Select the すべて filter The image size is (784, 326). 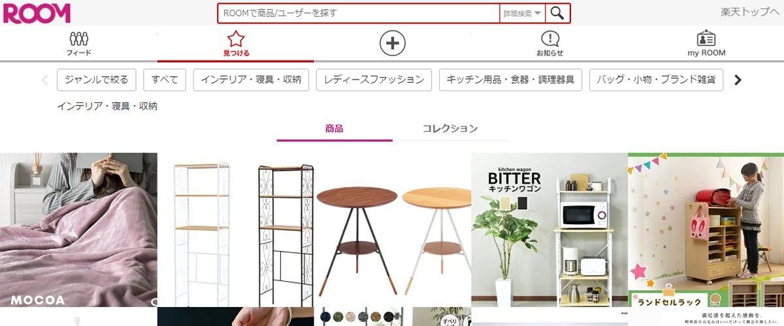165,80
